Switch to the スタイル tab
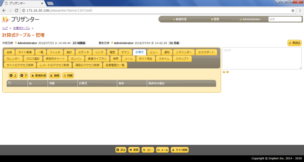The image size is (304, 162). coord(164,59)
